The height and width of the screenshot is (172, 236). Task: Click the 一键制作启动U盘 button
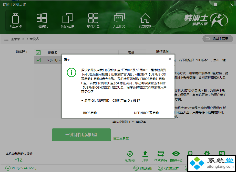pyautogui.click(x=81, y=135)
